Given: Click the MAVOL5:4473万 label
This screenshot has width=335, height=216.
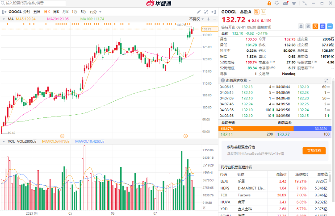Looking at the screenshot, I should pyautogui.click(x=55, y=141).
